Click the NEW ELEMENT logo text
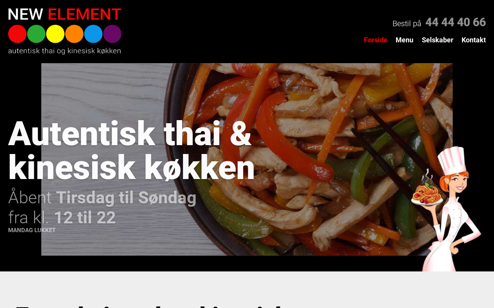 (65, 15)
